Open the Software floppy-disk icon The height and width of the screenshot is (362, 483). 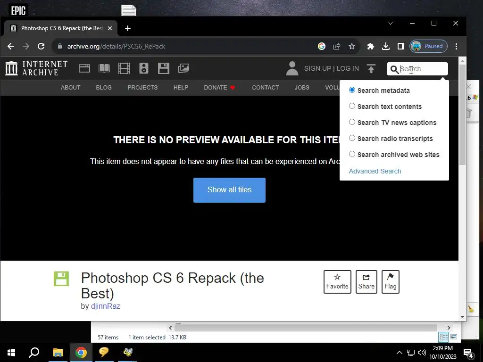pyautogui.click(x=164, y=68)
